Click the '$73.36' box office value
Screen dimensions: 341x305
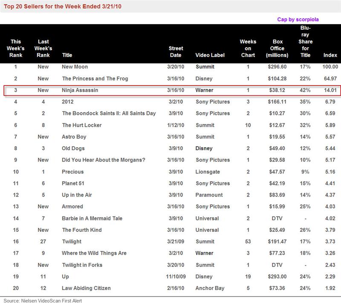pos(277,288)
